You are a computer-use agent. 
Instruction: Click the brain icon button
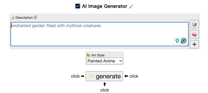coord(194,34)
